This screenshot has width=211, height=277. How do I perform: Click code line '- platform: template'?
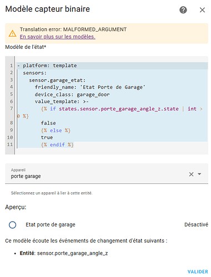tap(47, 65)
